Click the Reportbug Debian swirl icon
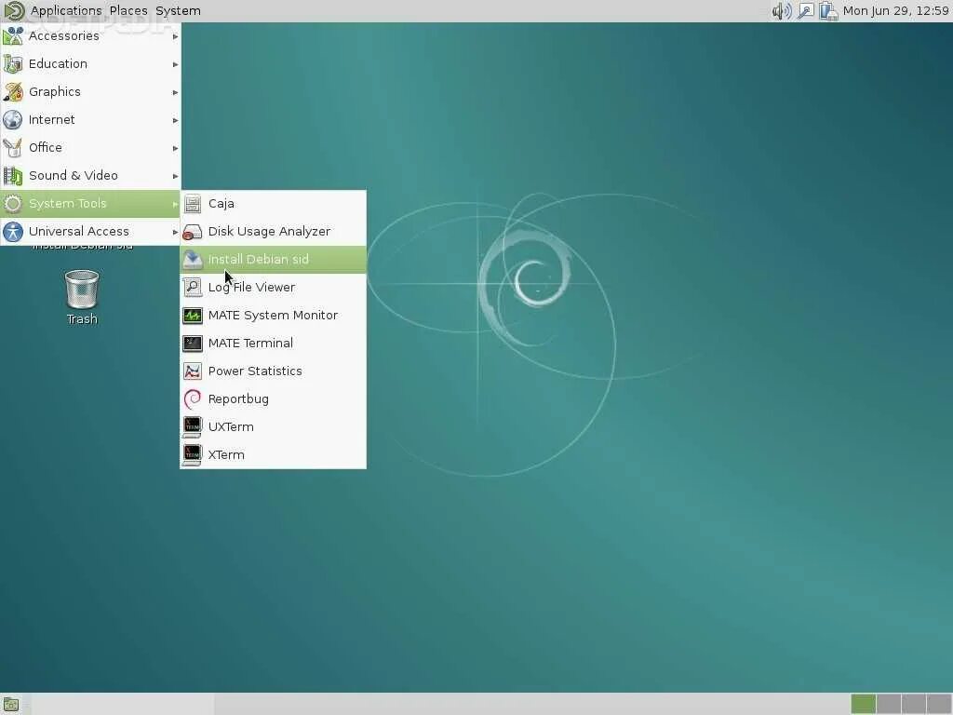953x715 pixels. pyautogui.click(x=193, y=399)
